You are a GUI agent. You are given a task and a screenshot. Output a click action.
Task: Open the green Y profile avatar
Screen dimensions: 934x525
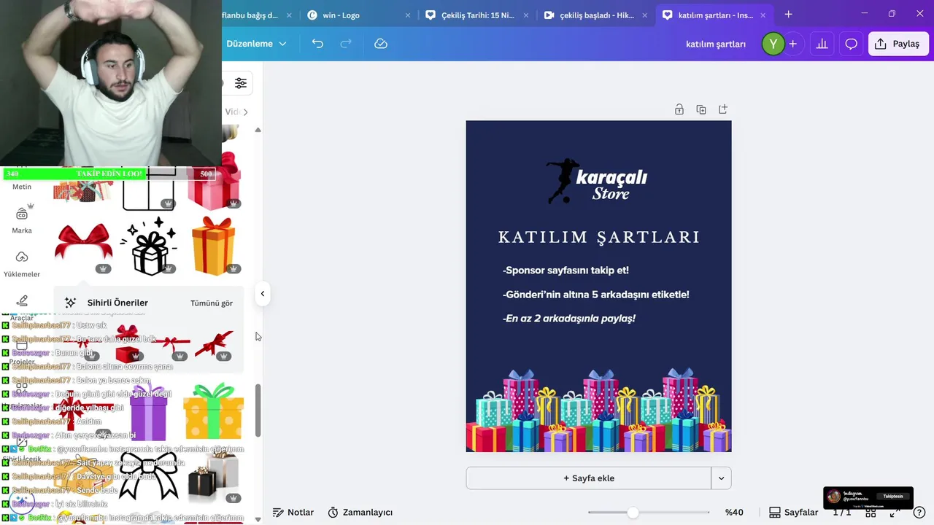coord(773,44)
